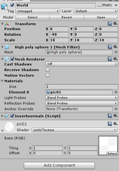This screenshot has width=119, height=171.
Task: Click the Base (RGB) texture thumbnail
Action: coord(108,146)
